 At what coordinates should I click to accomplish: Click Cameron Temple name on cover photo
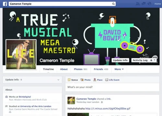point(57,61)
